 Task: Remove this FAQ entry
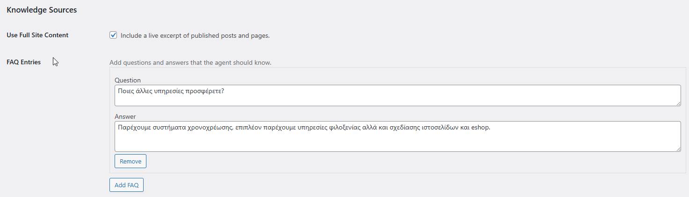131,161
